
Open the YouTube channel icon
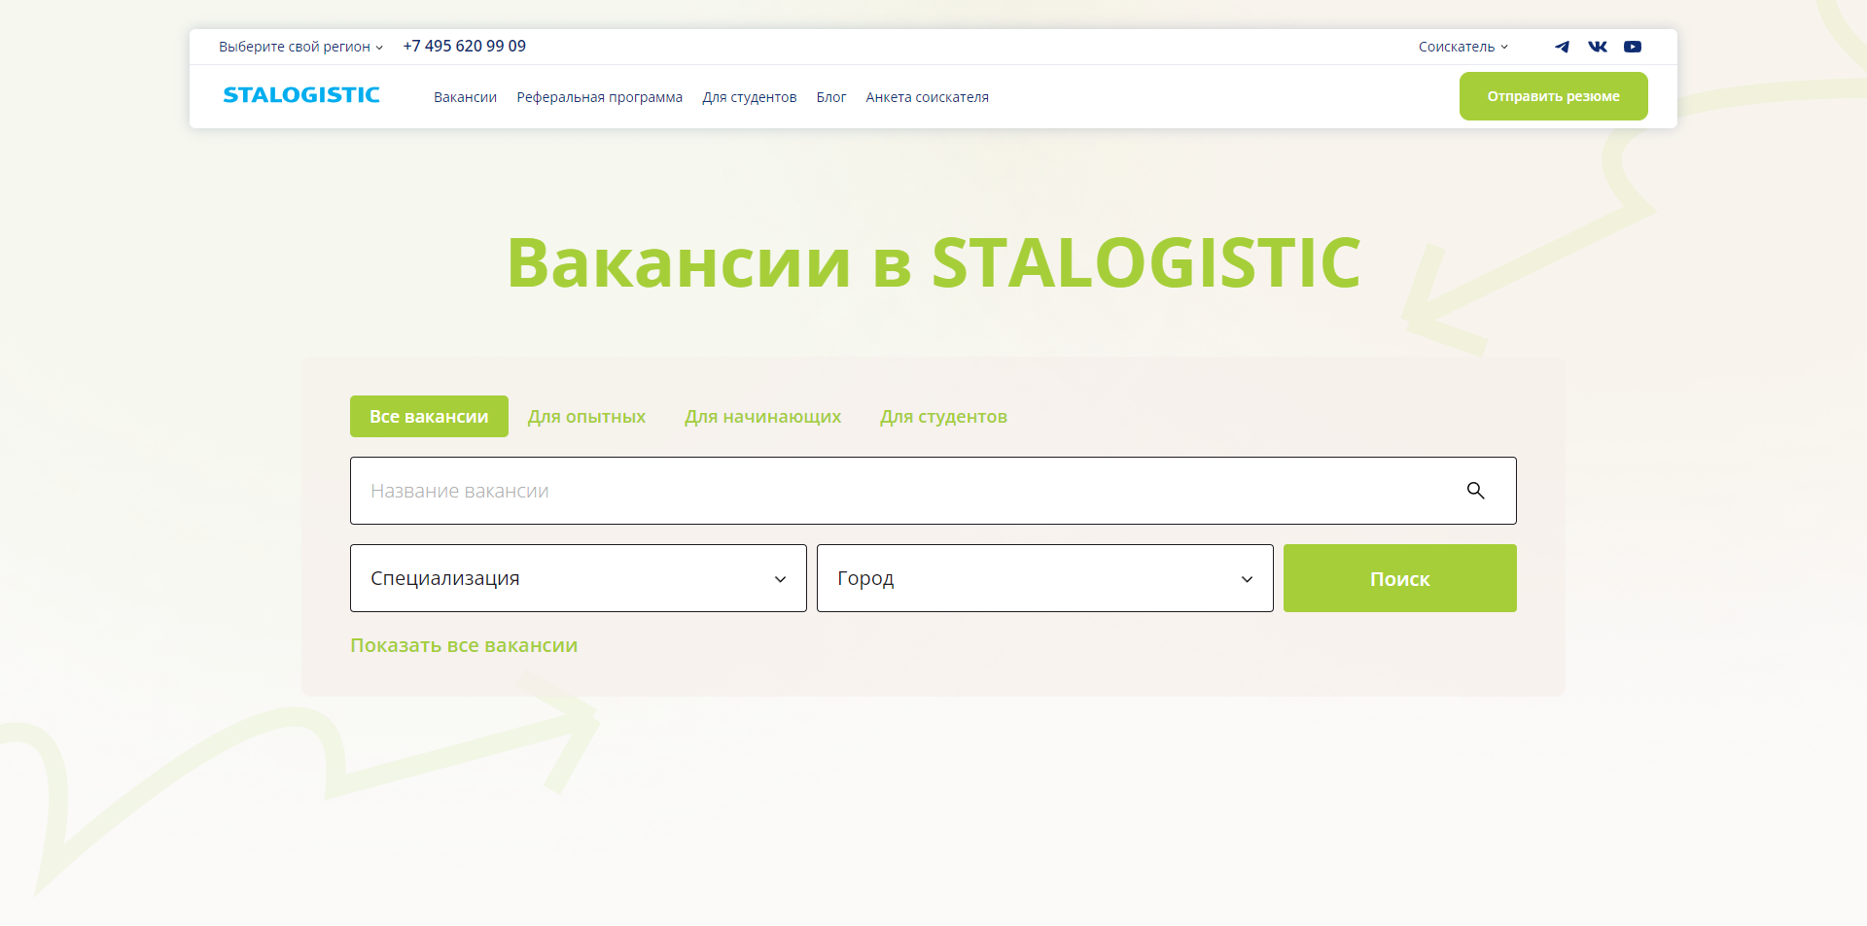pyautogui.click(x=1633, y=47)
